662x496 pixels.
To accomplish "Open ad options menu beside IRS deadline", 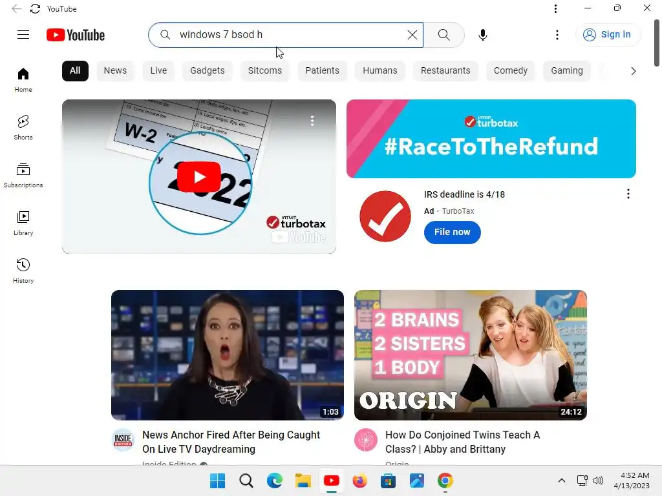I will tap(628, 194).
